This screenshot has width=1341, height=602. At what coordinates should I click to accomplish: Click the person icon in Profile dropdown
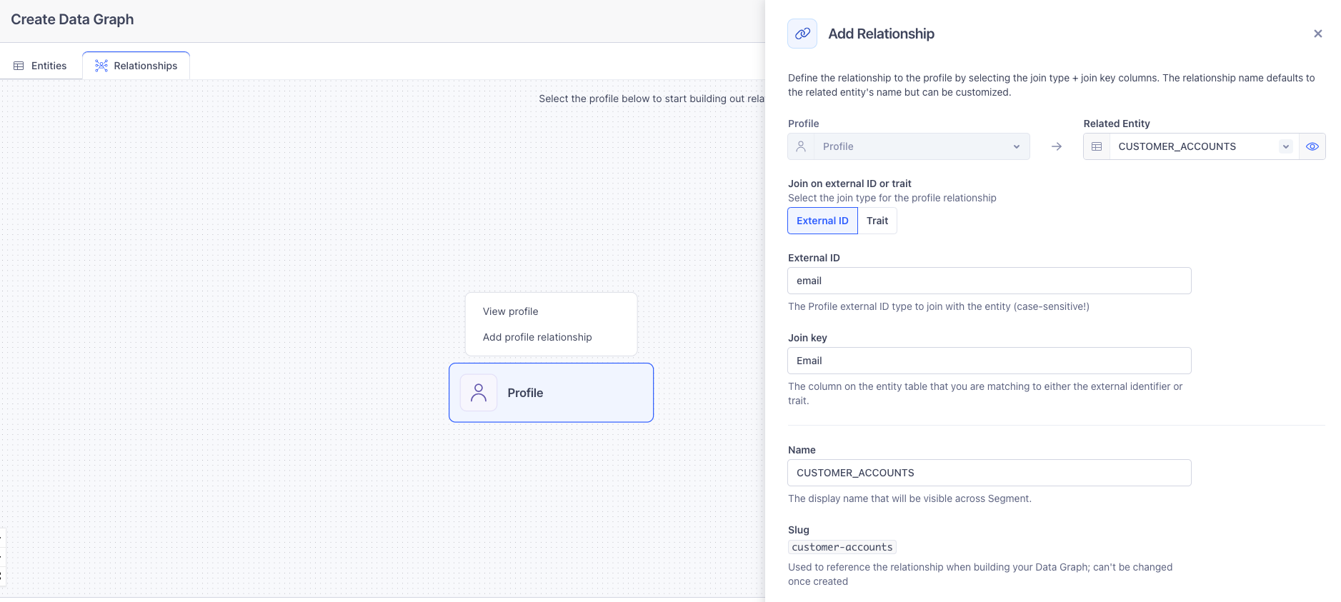[801, 146]
